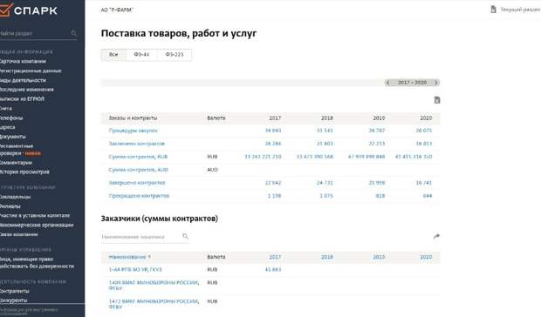Click the 2017 procurement procedures value

[x=273, y=131]
